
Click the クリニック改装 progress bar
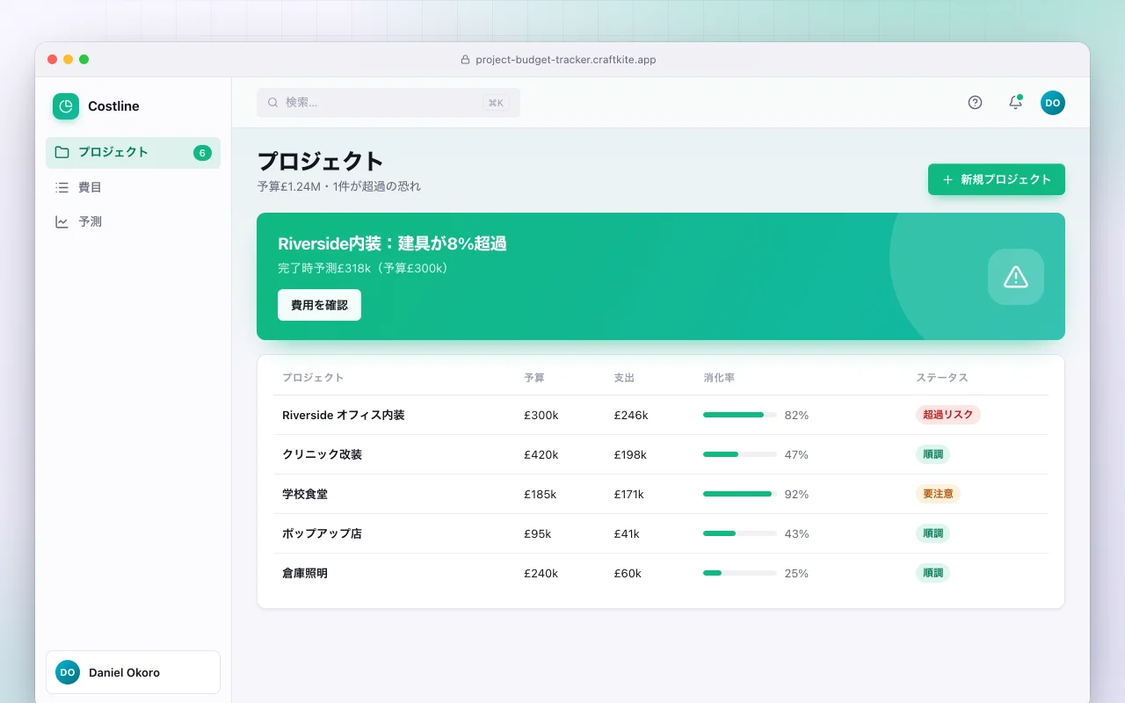click(x=740, y=454)
